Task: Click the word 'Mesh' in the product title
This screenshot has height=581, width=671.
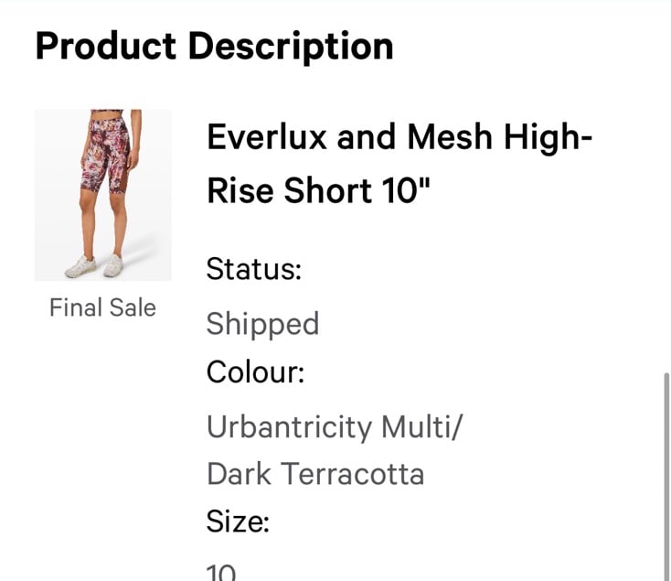Action: pyautogui.click(x=450, y=137)
